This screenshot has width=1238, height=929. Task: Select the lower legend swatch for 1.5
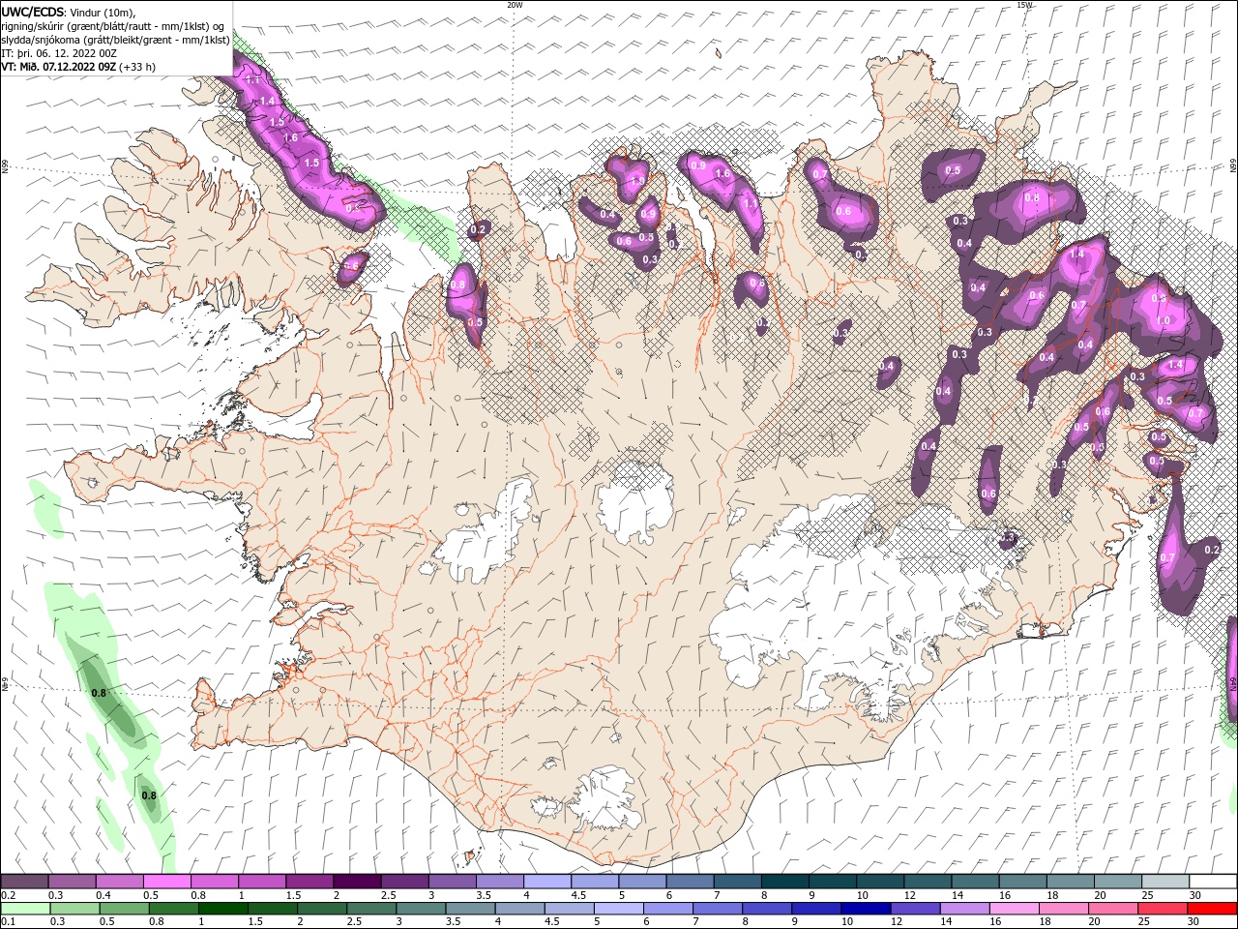point(272,908)
